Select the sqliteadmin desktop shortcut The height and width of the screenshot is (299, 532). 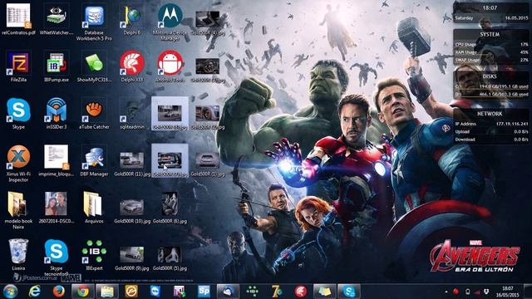click(x=132, y=114)
